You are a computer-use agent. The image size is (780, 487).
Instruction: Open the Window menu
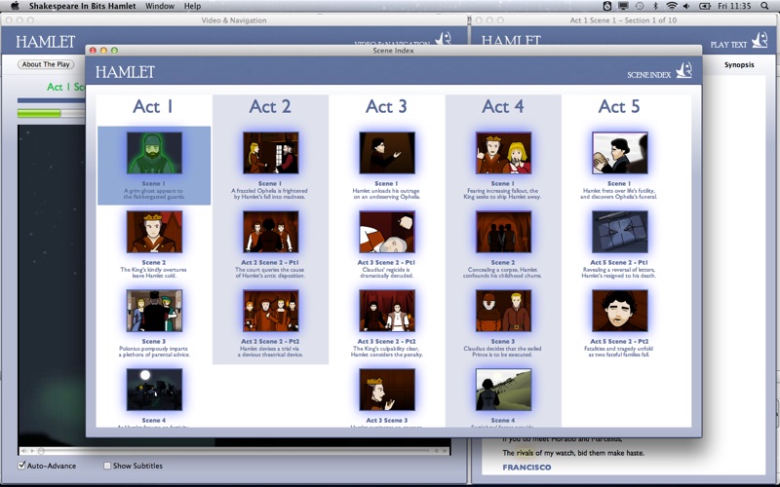pyautogui.click(x=159, y=6)
